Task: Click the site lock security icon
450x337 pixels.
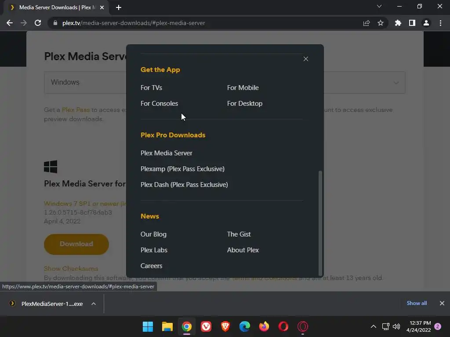Action: pyautogui.click(x=55, y=23)
